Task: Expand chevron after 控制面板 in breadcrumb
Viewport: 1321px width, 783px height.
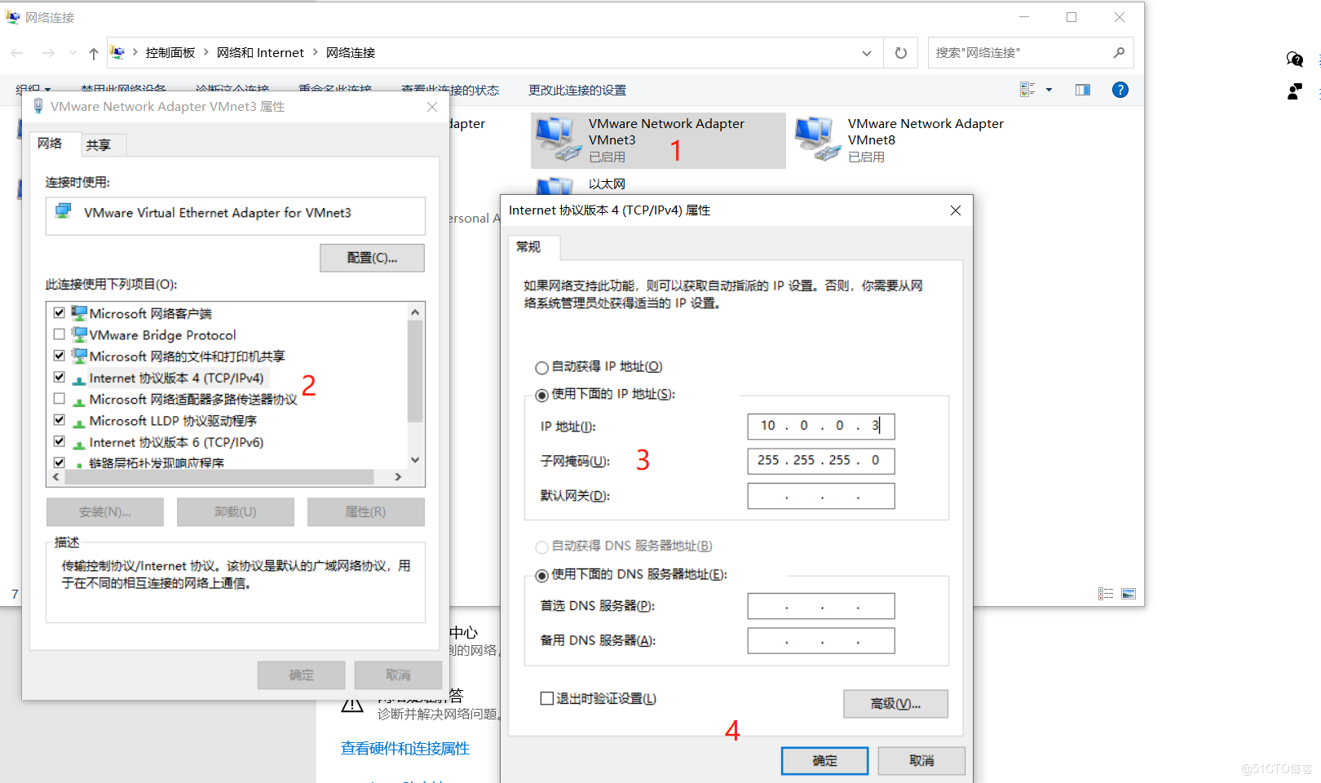Action: point(206,52)
